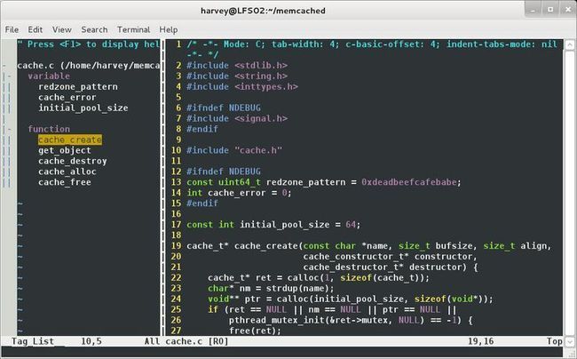Click 'const int initial_pool_size = 64;' line

pyautogui.click(x=273, y=225)
